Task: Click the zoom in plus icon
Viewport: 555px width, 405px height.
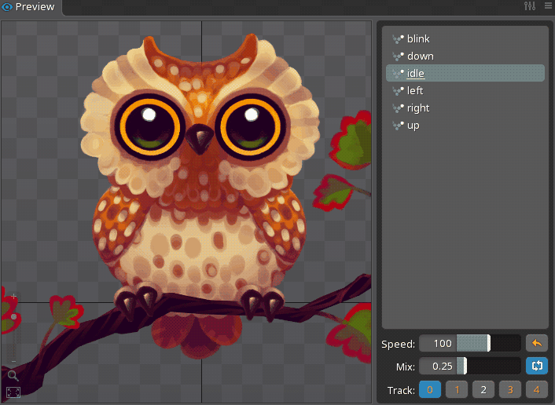Action: pyautogui.click(x=13, y=297)
